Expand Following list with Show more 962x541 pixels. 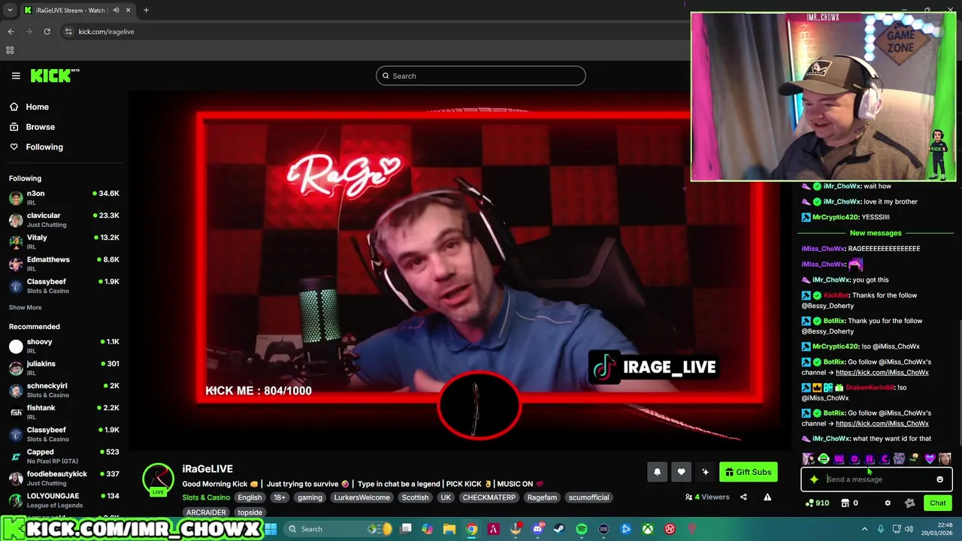click(x=25, y=307)
